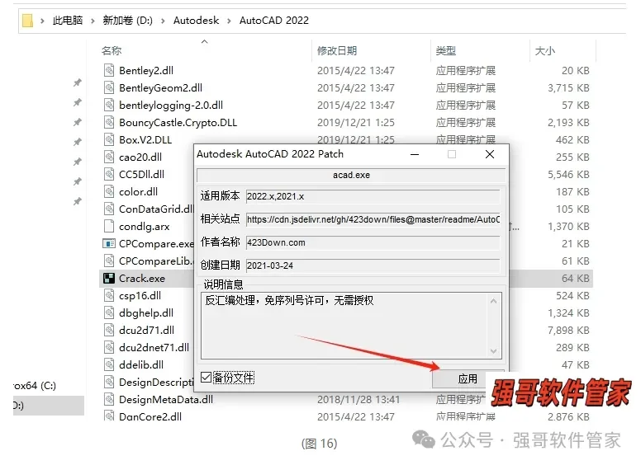Minimize the AutoCAD 2022 Patch window

415,154
